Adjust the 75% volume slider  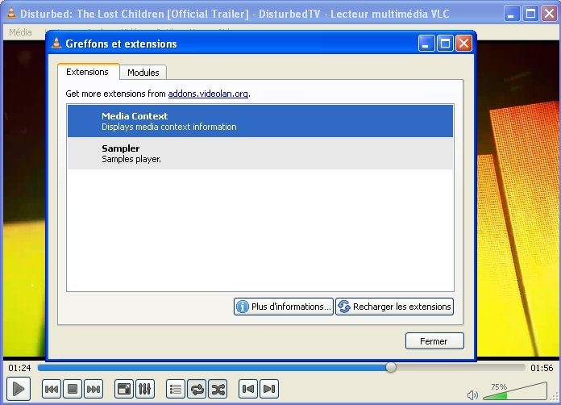click(515, 391)
